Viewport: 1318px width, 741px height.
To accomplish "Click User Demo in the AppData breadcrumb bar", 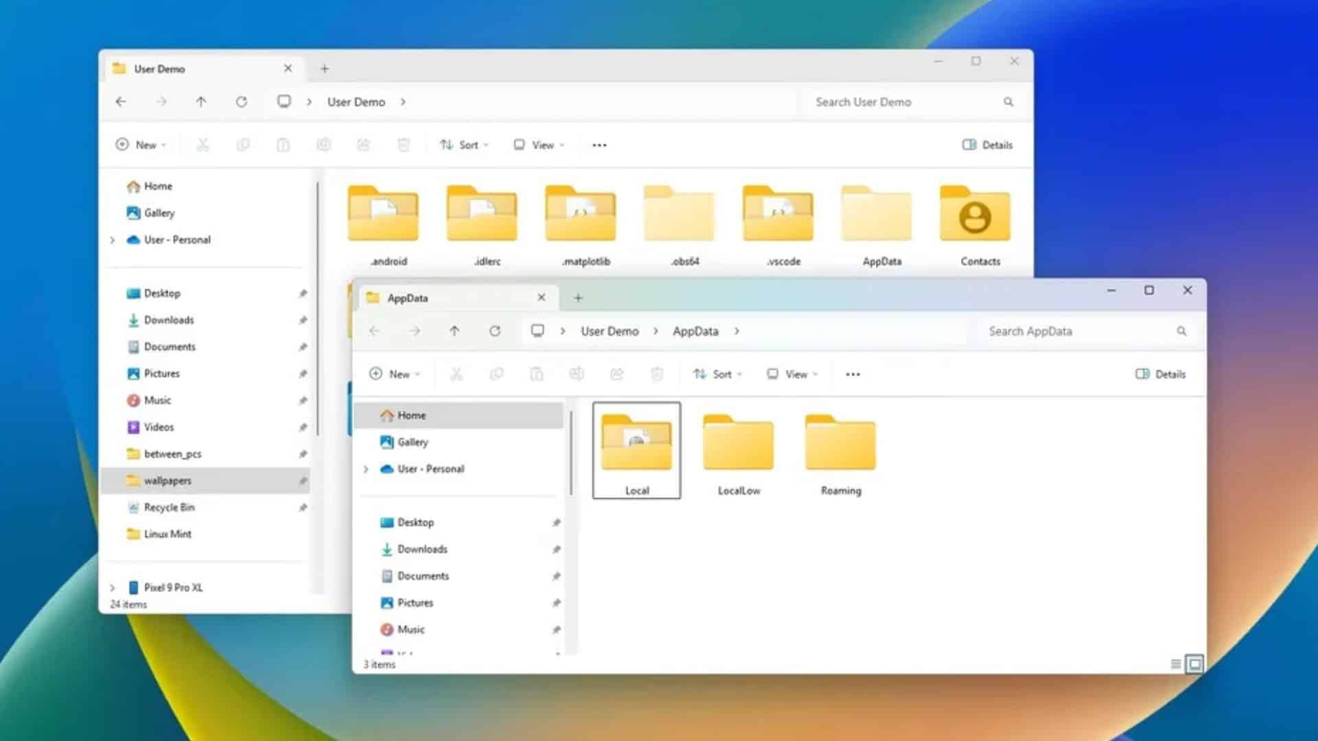I will 609,331.
